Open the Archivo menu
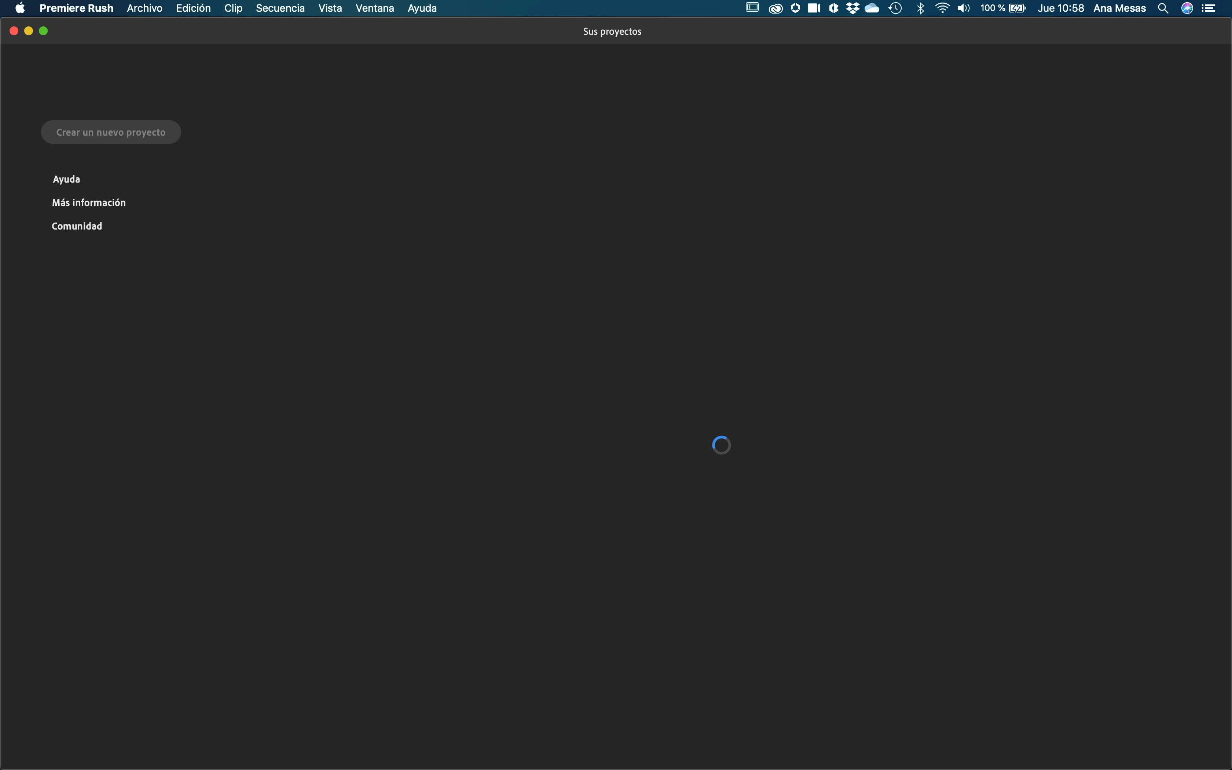 click(x=144, y=8)
